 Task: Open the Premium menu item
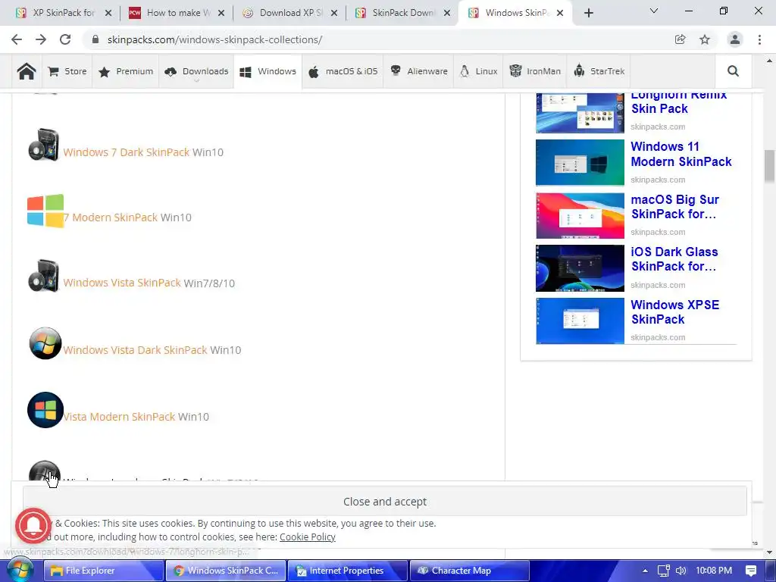[x=126, y=71]
